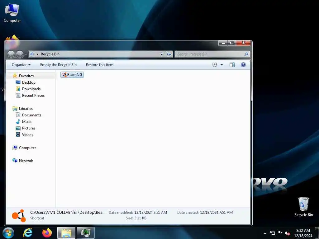Open the Organize menu
Image resolution: width=319 pixels, height=239 pixels.
21,65
